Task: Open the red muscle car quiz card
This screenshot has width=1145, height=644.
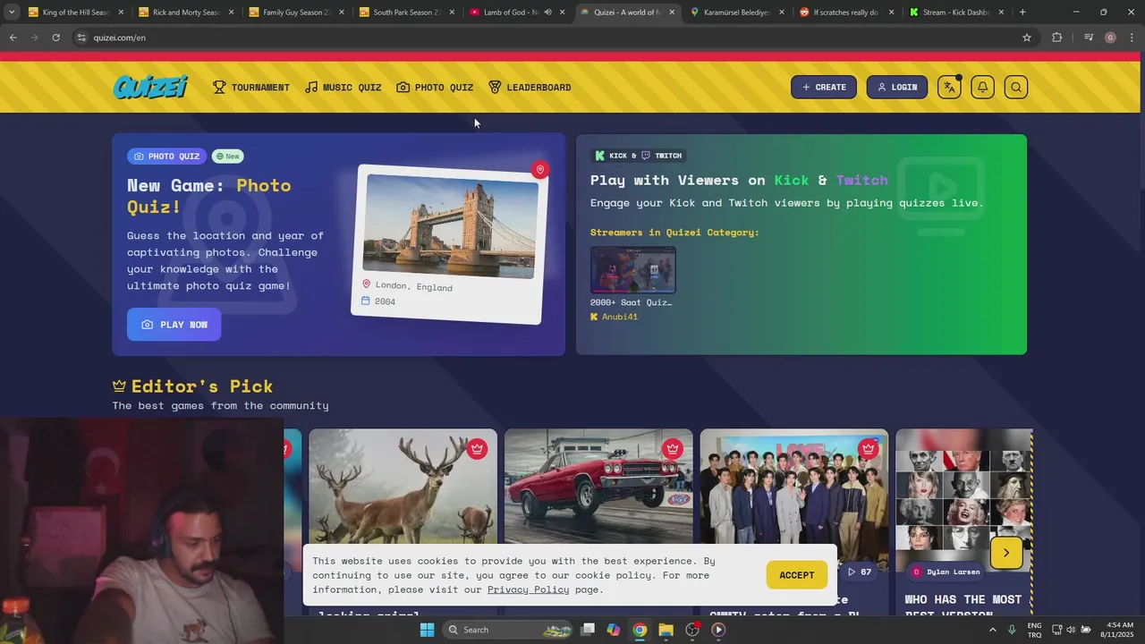Action: [x=598, y=521]
